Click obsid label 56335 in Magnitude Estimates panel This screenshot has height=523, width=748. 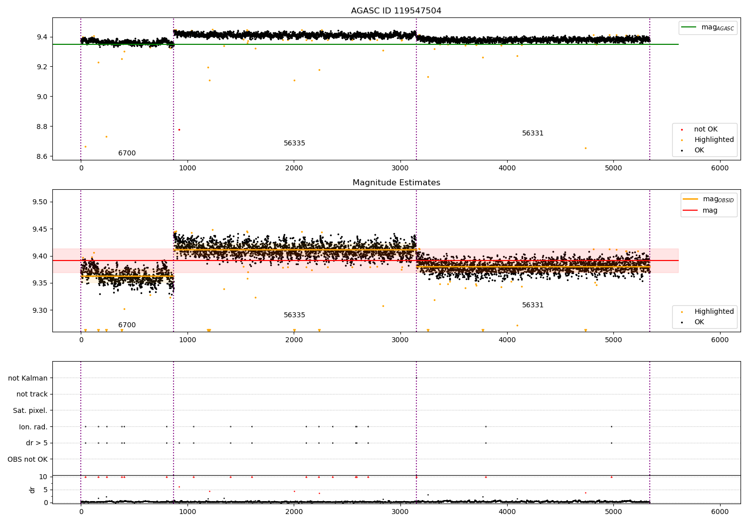point(294,315)
